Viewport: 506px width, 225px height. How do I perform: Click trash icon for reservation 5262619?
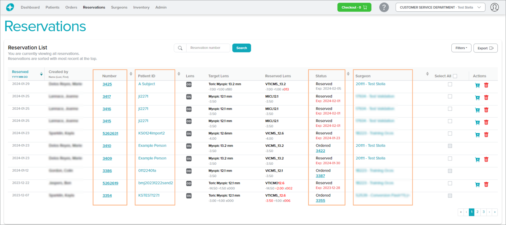(486, 185)
